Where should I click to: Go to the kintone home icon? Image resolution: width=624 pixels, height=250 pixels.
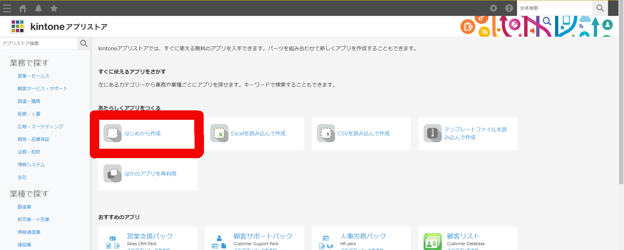(x=23, y=8)
